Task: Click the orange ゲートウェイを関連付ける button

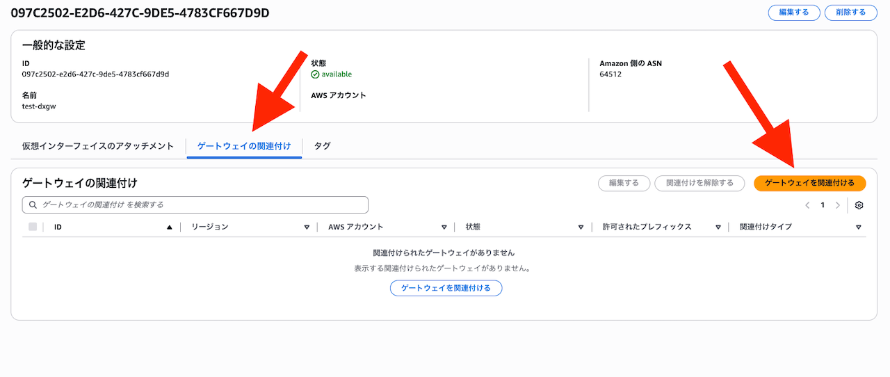Action: tap(809, 183)
